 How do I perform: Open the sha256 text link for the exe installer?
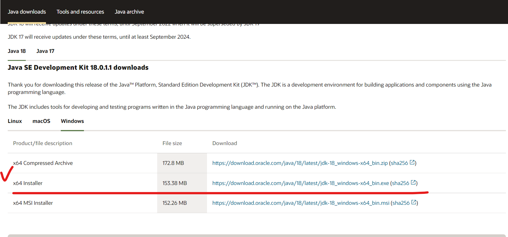pos(401,183)
